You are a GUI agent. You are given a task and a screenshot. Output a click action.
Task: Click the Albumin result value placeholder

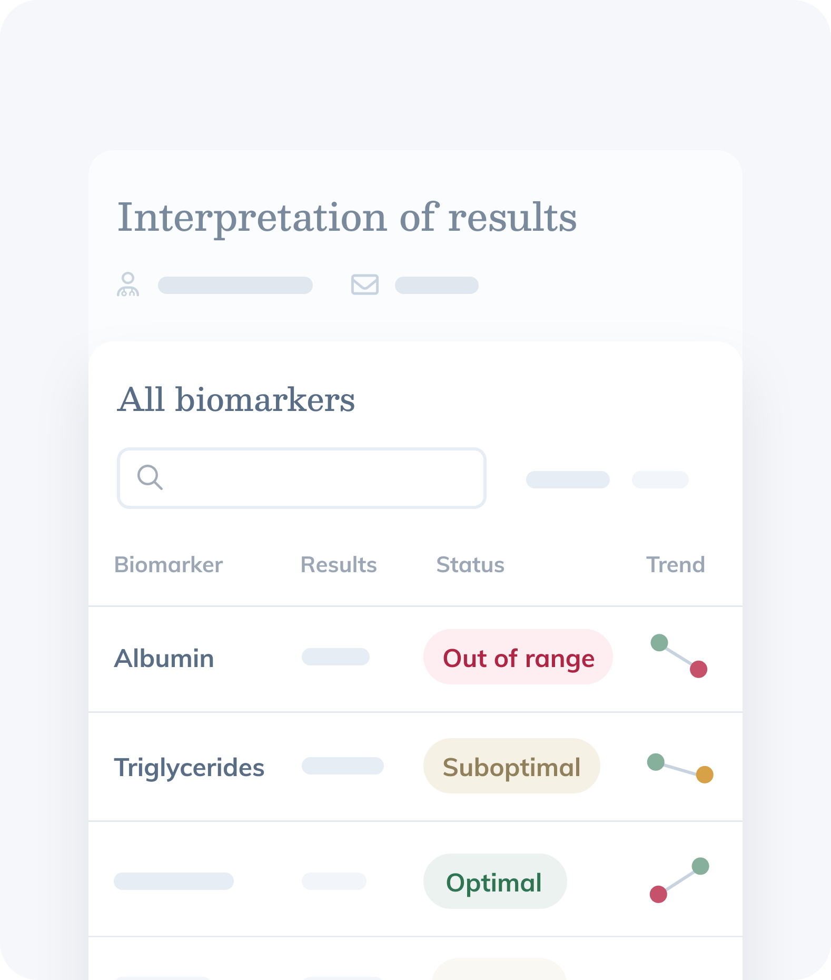tap(335, 657)
